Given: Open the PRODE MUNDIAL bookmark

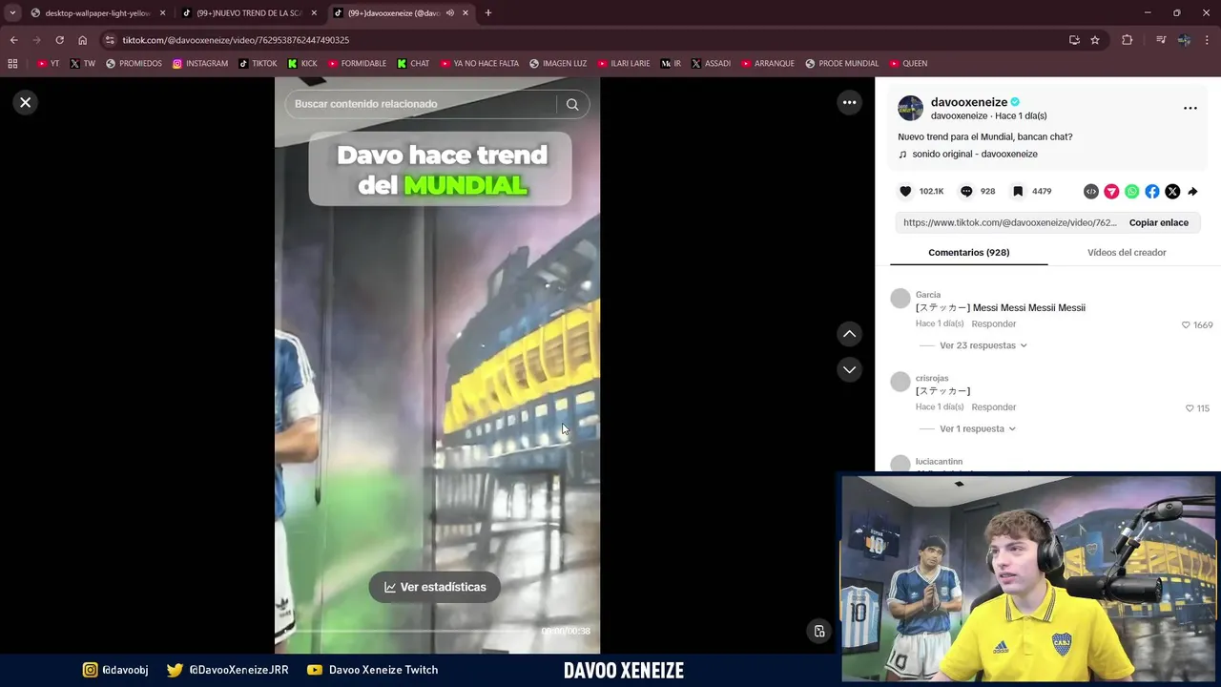Looking at the screenshot, I should tap(841, 64).
